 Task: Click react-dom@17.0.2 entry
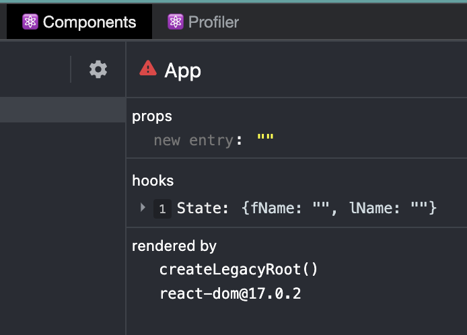231,293
